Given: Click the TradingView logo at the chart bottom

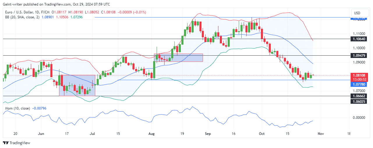Looking at the screenshot, I should click(17, 143).
